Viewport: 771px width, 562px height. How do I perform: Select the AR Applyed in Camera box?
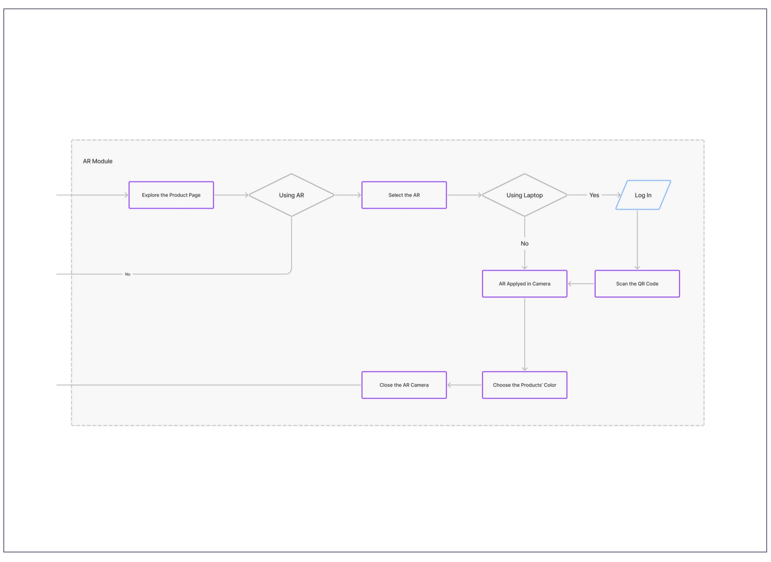[x=524, y=284]
